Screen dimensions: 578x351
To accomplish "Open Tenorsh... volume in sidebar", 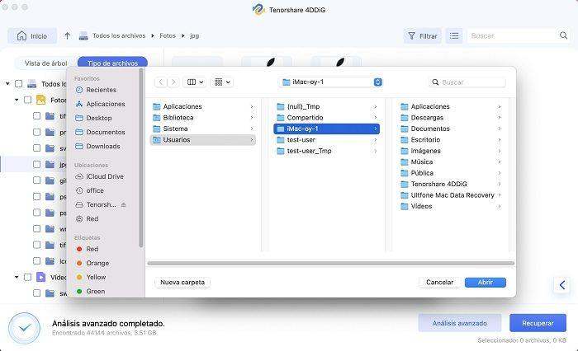I will 97,204.
